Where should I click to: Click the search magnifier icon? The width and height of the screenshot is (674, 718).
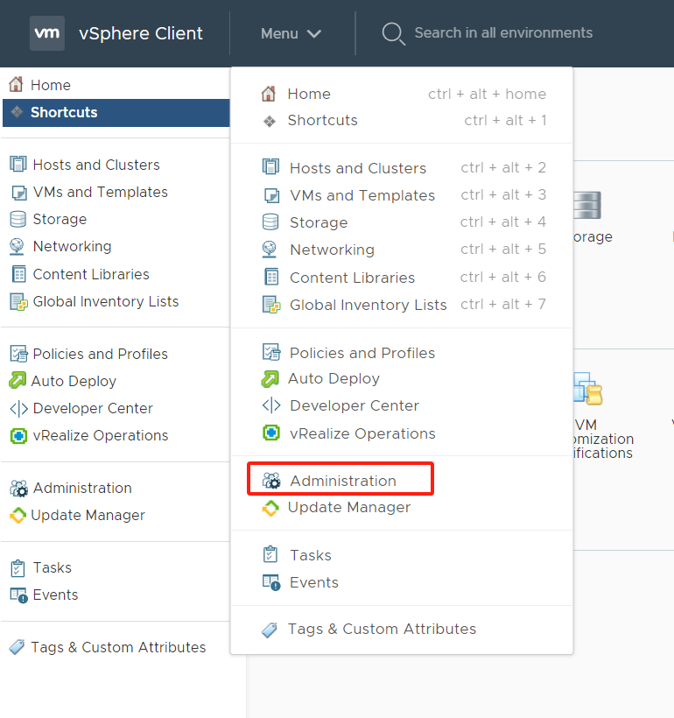[x=393, y=33]
